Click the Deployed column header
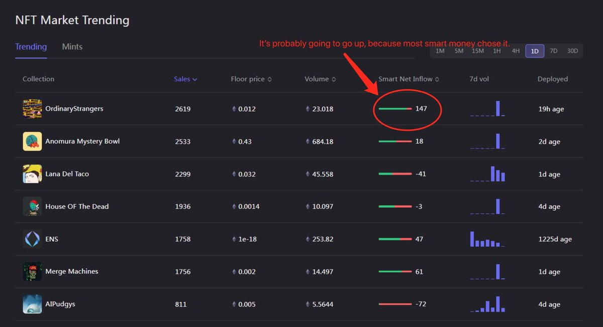603x327 pixels. [553, 79]
